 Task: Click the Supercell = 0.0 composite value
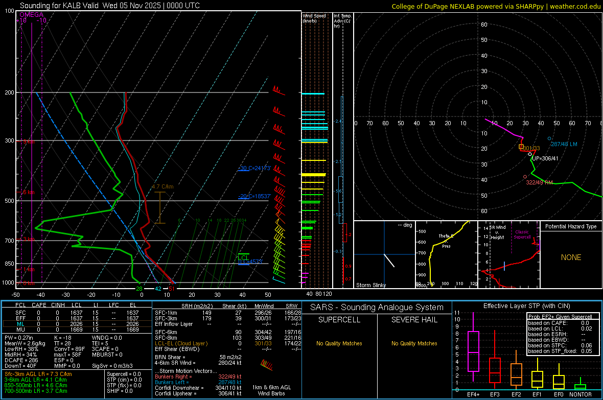(124, 374)
